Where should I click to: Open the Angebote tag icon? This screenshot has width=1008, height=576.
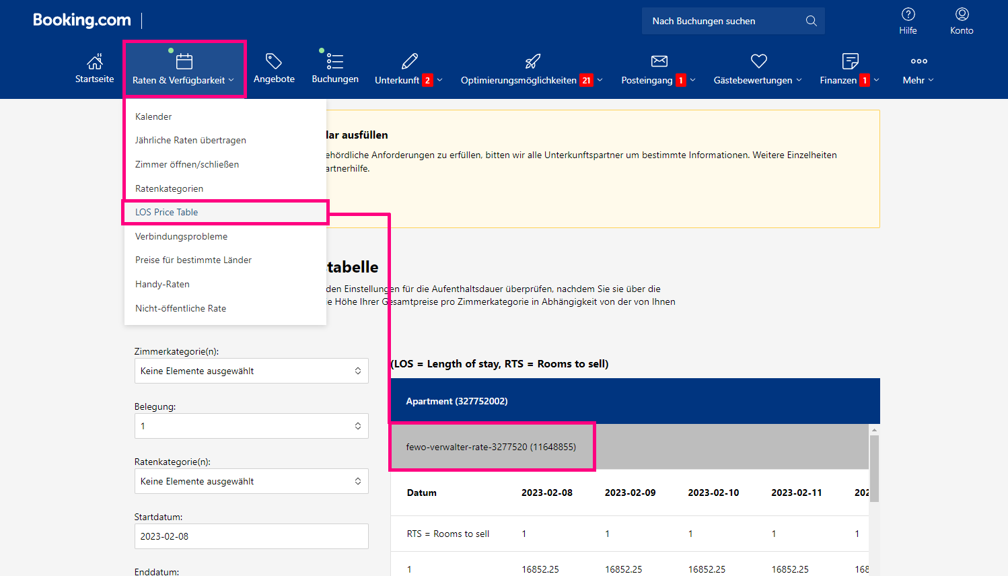274,61
